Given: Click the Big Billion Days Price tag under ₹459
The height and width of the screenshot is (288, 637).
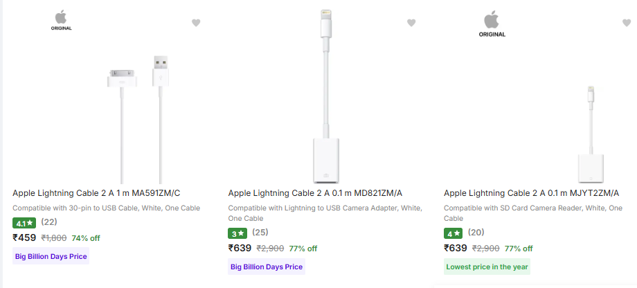Looking at the screenshot, I should [x=51, y=256].
